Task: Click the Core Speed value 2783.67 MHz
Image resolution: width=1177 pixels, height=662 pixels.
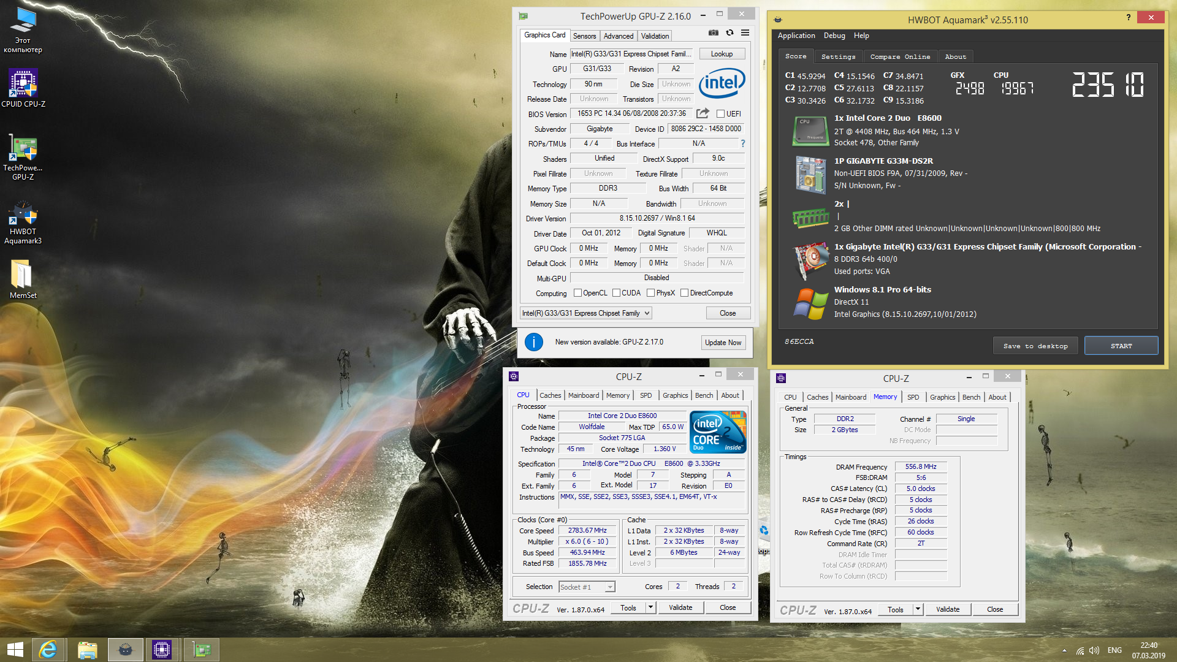Action: click(x=587, y=531)
